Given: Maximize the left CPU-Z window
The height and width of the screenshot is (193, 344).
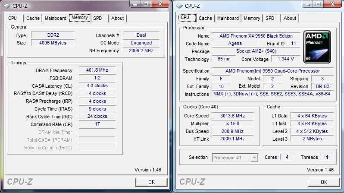Looking at the screenshot, I should coord(146,4).
